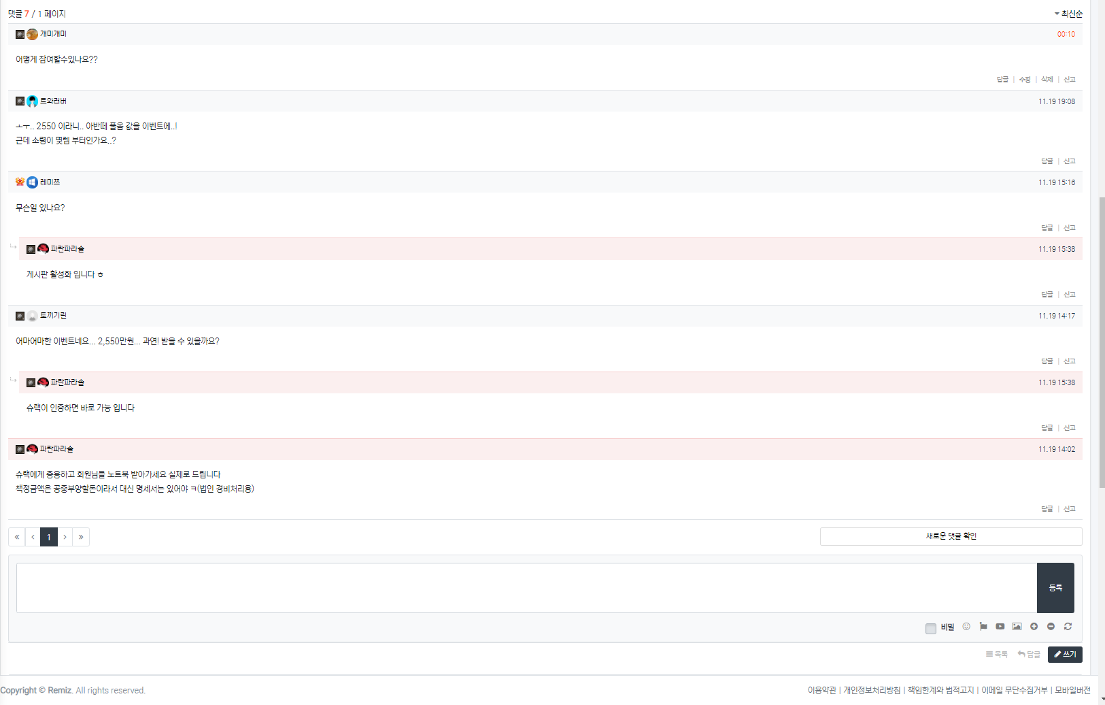Go to the last comment page arrow
1105x705 pixels.
click(81, 537)
